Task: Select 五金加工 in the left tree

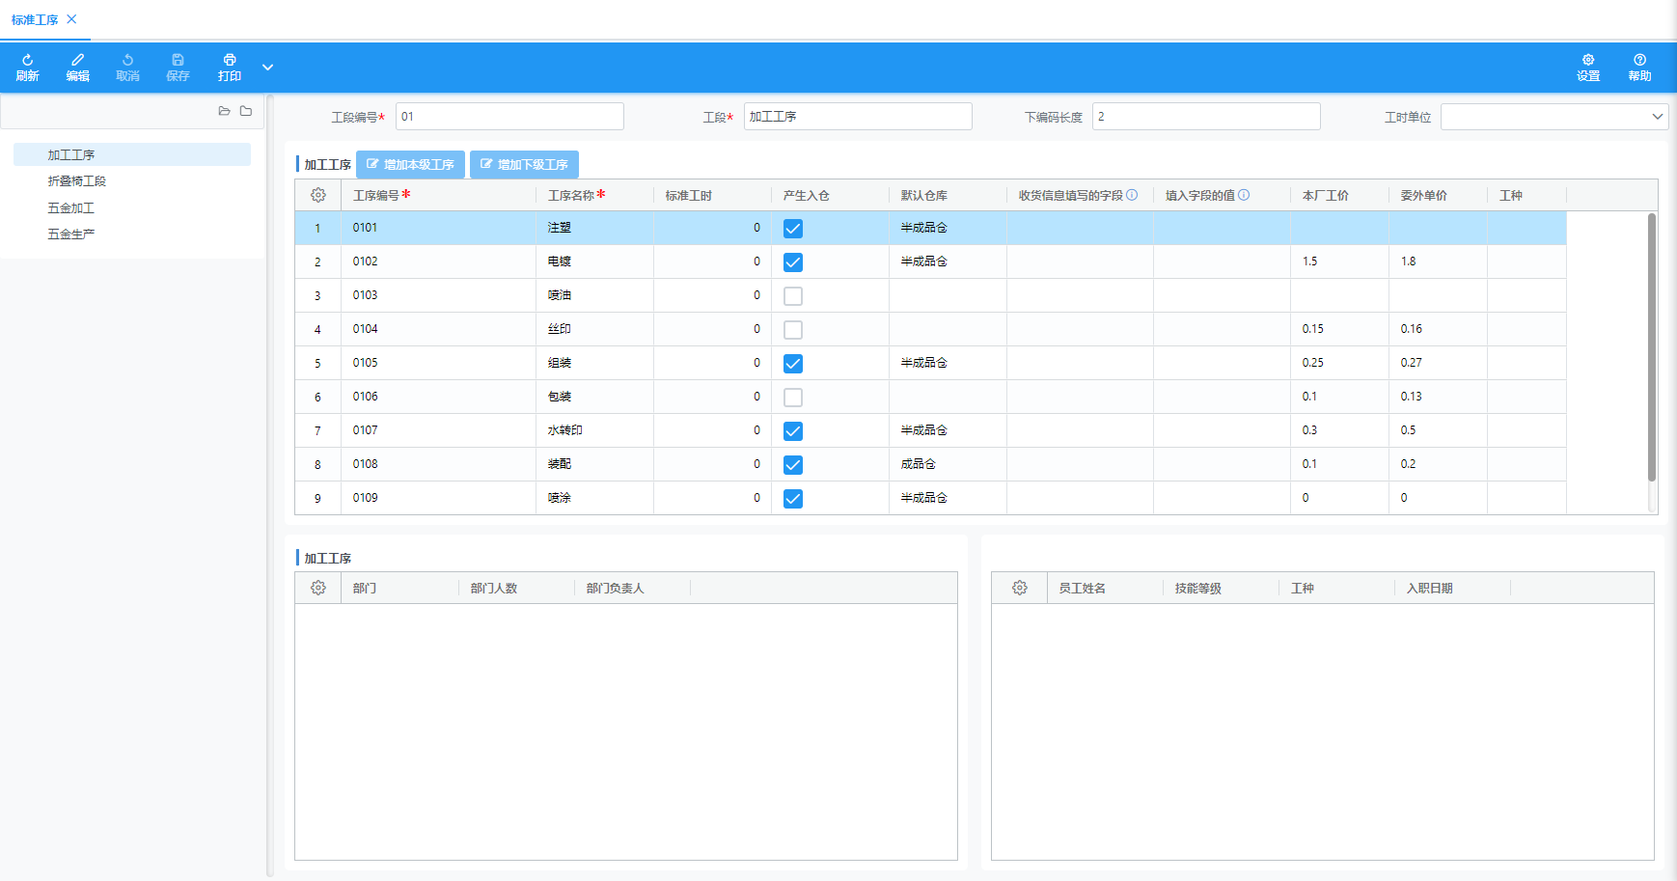Action: [x=71, y=207]
